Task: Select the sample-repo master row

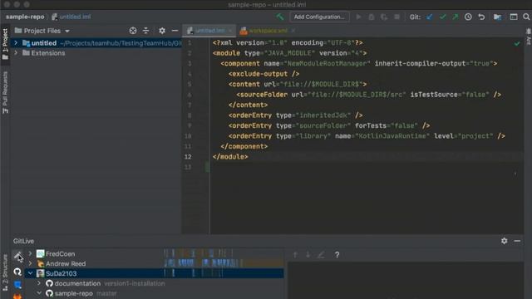Action: coord(155,293)
